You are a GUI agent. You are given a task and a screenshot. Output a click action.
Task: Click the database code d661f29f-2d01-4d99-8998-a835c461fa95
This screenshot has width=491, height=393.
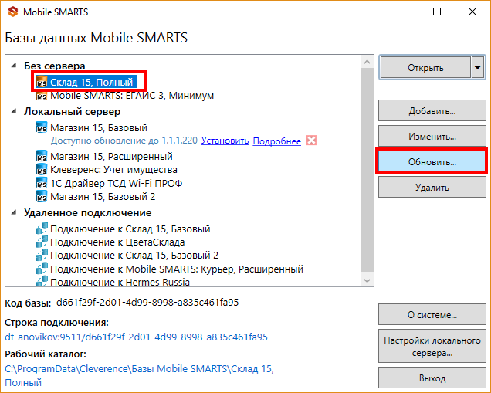pyautogui.click(x=147, y=303)
